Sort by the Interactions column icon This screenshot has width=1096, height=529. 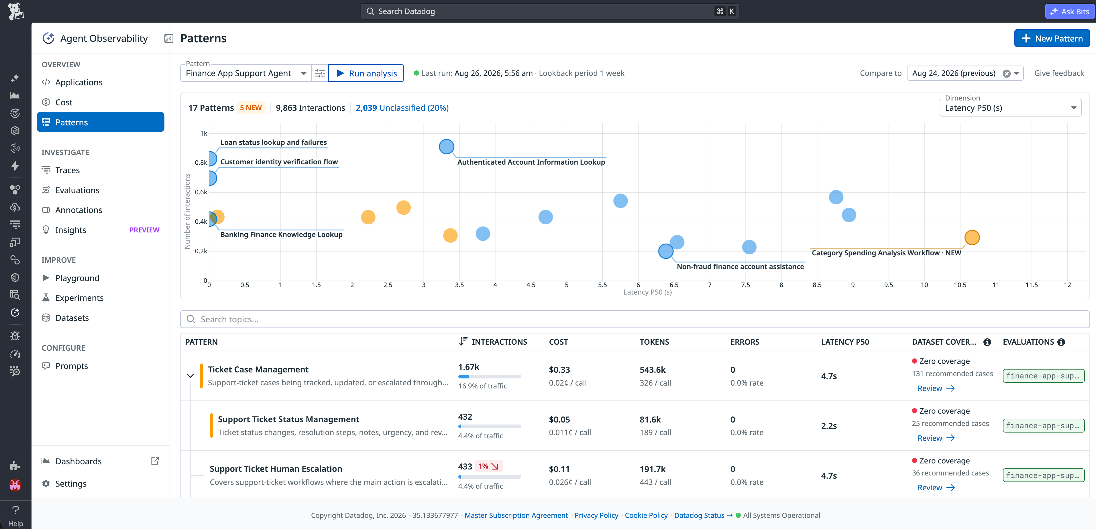pyautogui.click(x=463, y=342)
